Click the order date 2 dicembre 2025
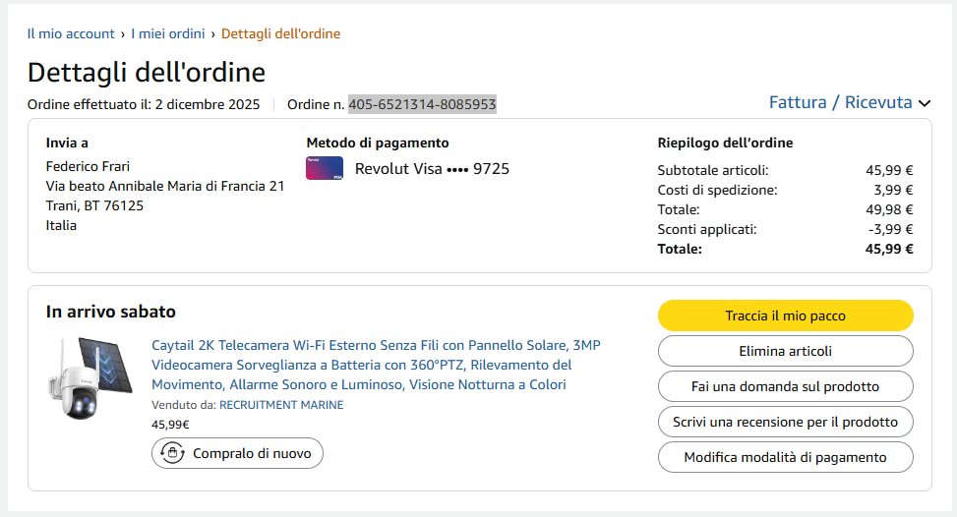 pos(207,104)
